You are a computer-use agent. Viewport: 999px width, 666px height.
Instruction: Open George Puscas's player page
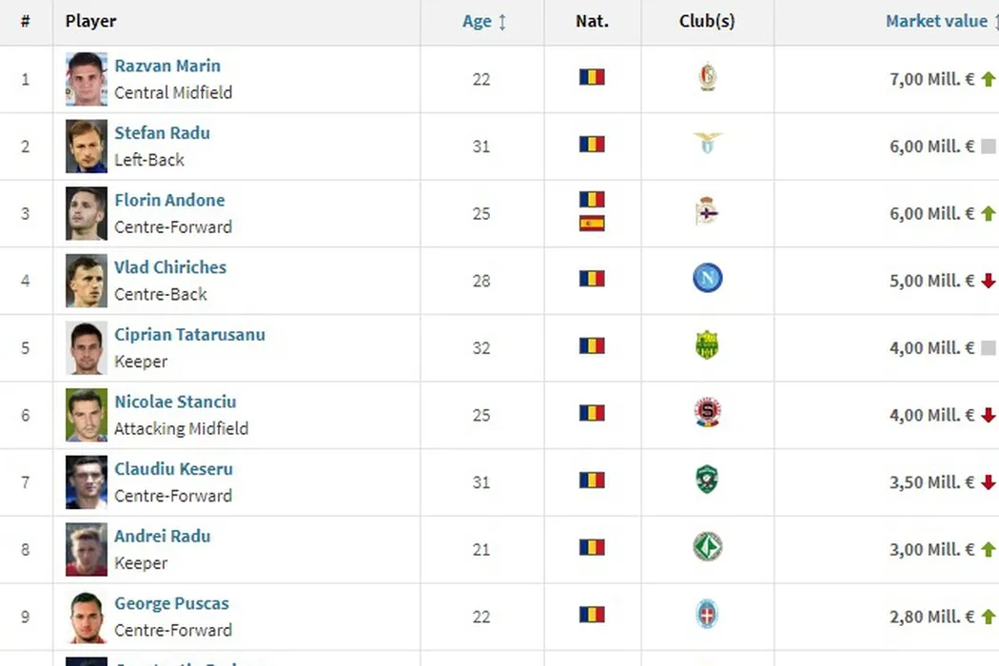click(x=171, y=603)
